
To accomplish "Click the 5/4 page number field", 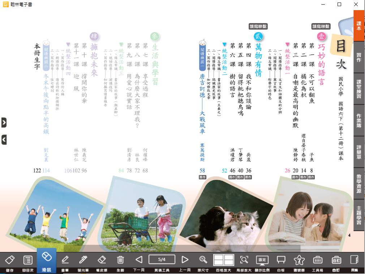I will coord(162,259).
